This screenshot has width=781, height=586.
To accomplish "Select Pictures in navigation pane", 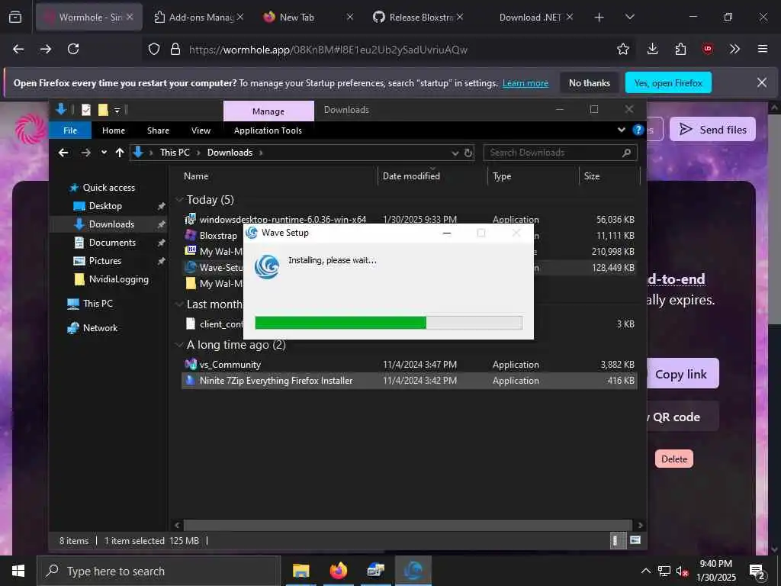I will (x=104, y=261).
